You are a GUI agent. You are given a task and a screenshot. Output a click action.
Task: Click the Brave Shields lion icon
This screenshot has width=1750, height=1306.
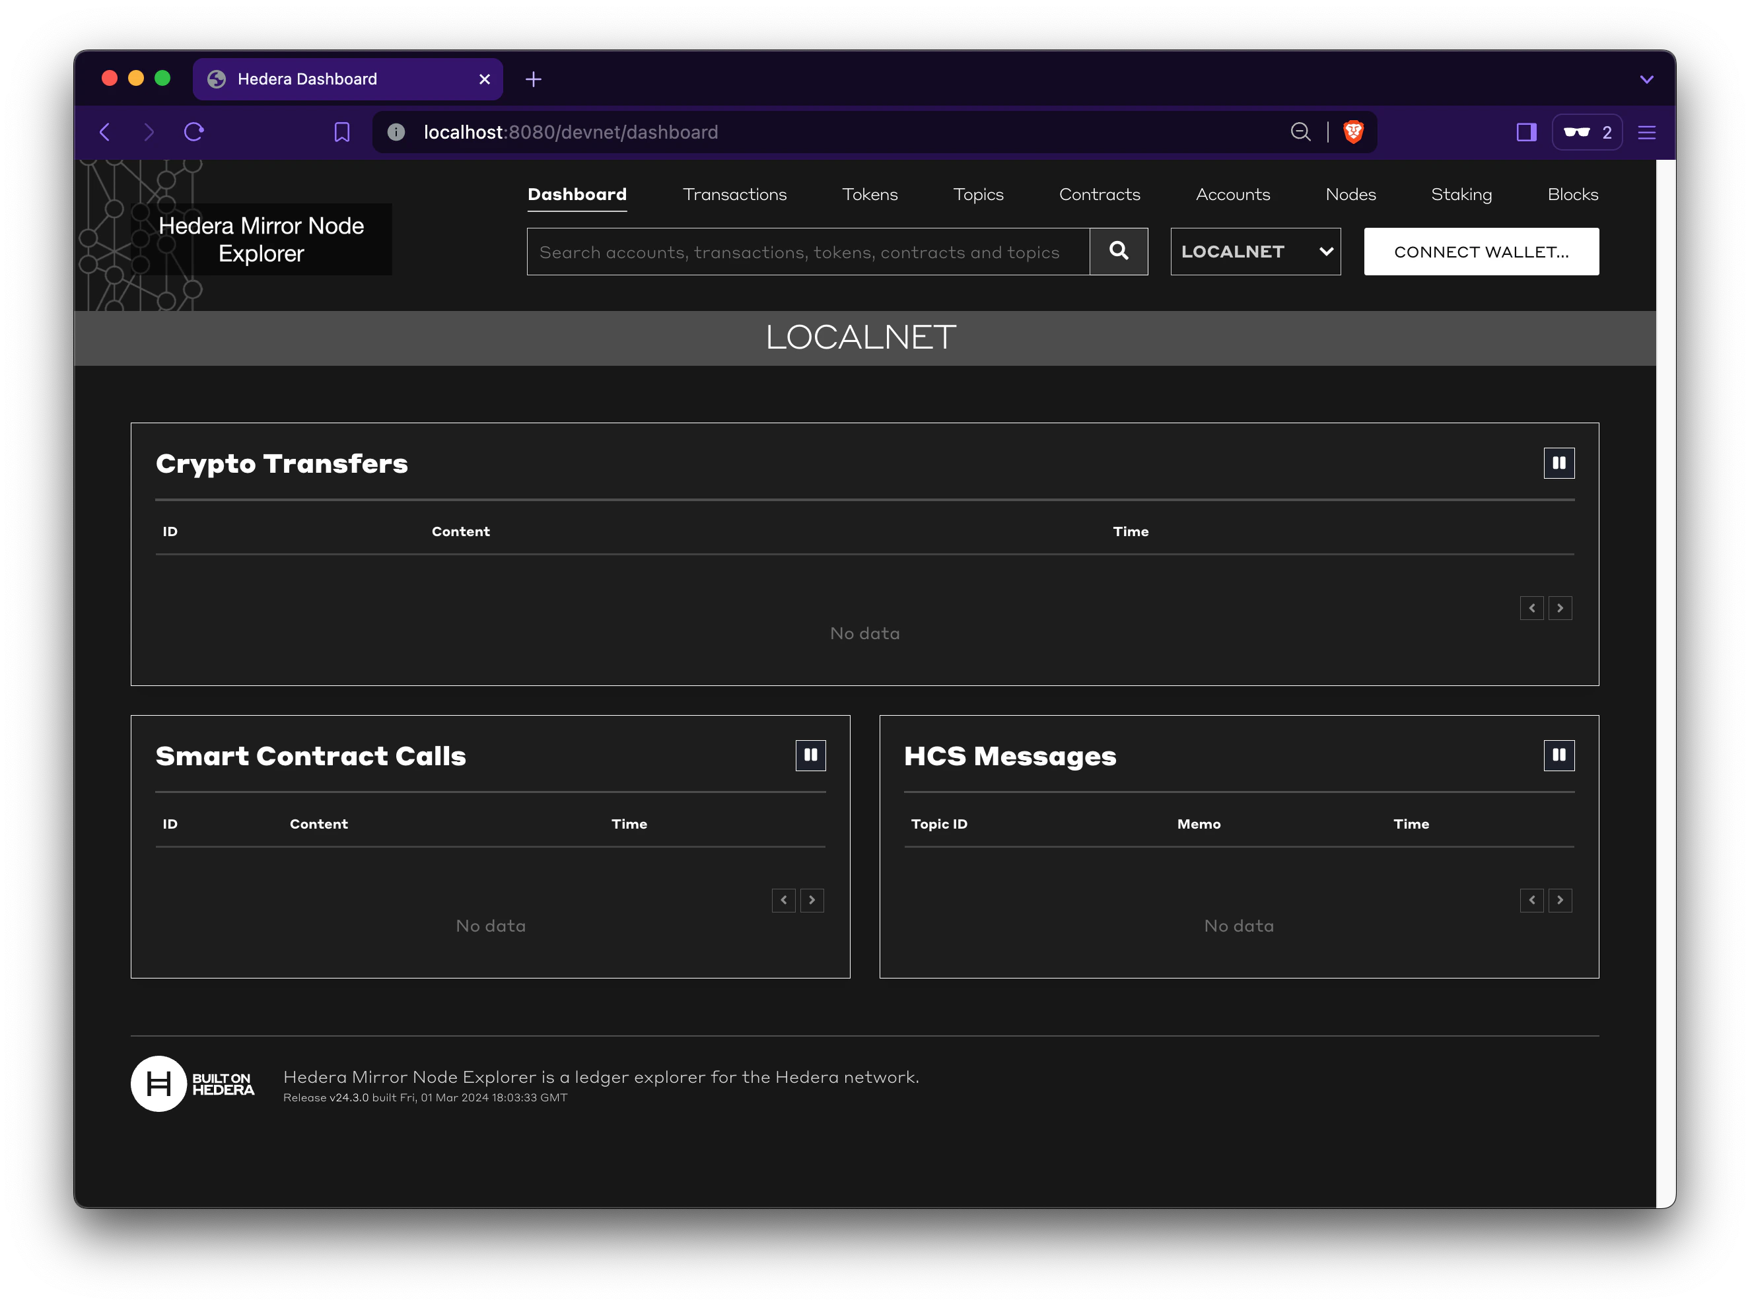[x=1353, y=132]
